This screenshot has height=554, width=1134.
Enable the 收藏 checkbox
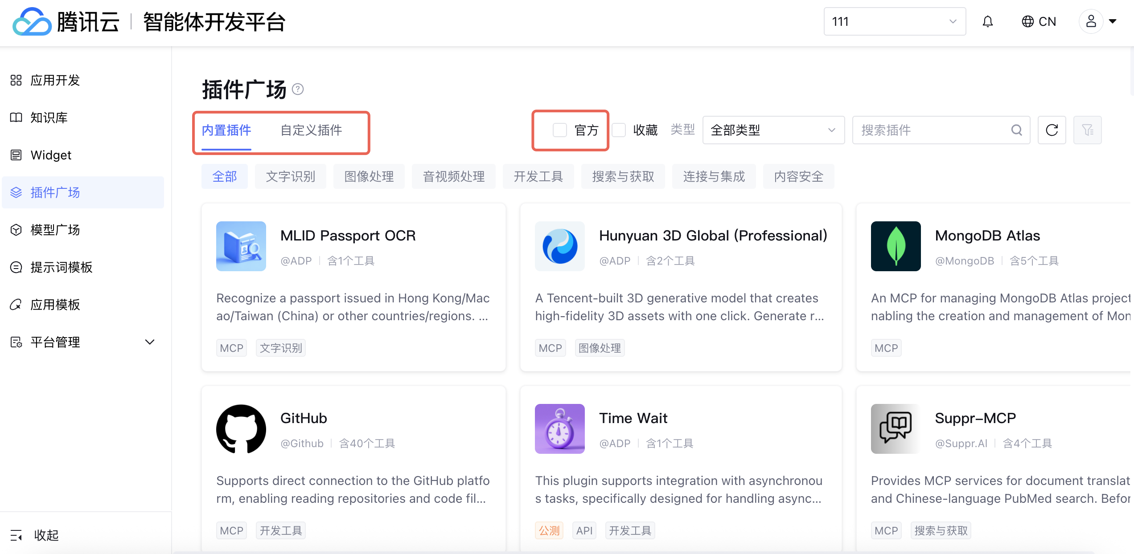(x=619, y=130)
